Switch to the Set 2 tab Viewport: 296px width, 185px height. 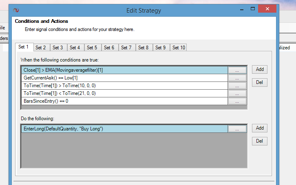pos(40,48)
